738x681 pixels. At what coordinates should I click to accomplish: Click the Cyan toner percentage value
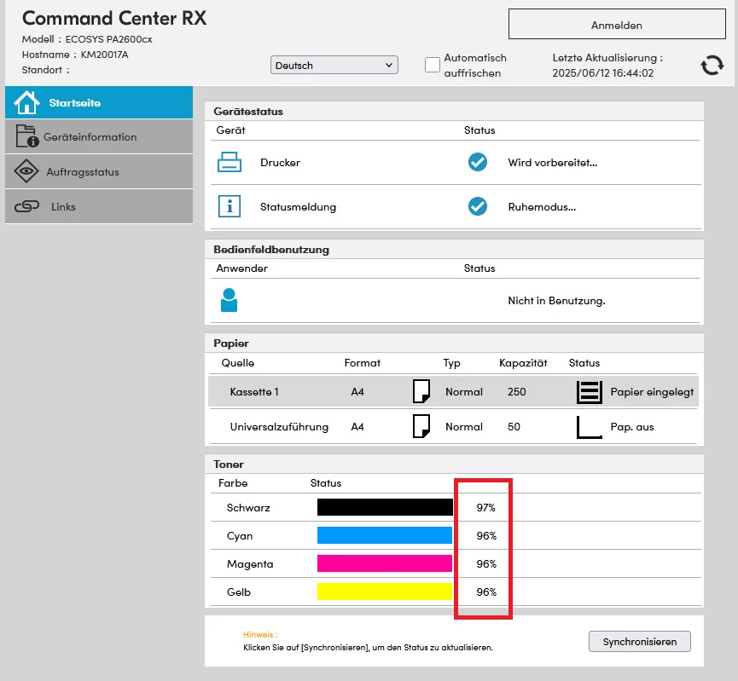coord(486,535)
